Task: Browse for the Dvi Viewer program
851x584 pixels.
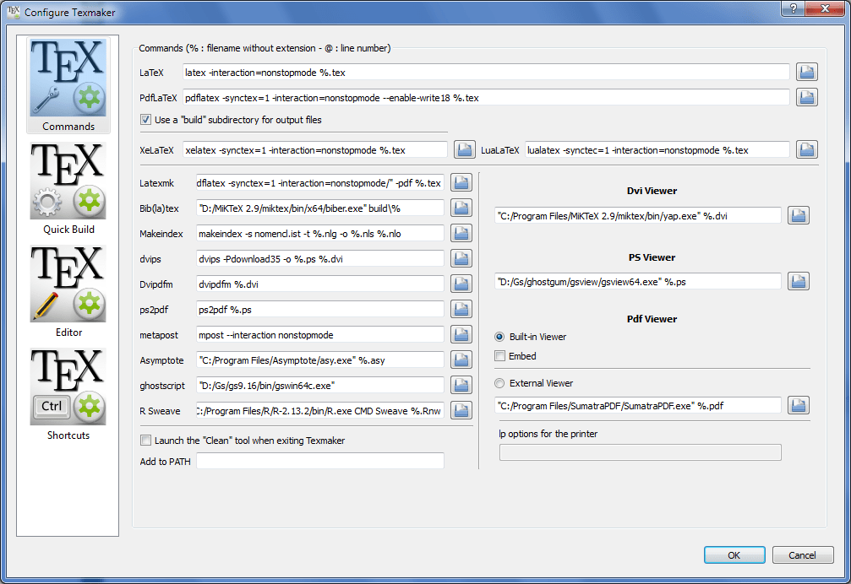Action: (x=798, y=215)
